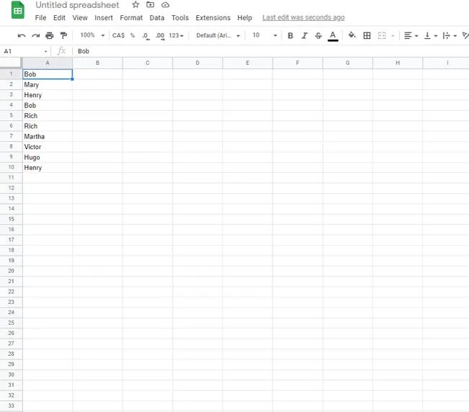Select row 20 header
The height and width of the screenshot is (412, 469).
click(11, 271)
